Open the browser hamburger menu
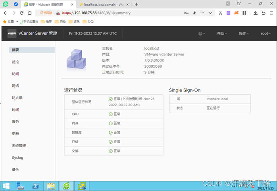 tap(271, 13)
